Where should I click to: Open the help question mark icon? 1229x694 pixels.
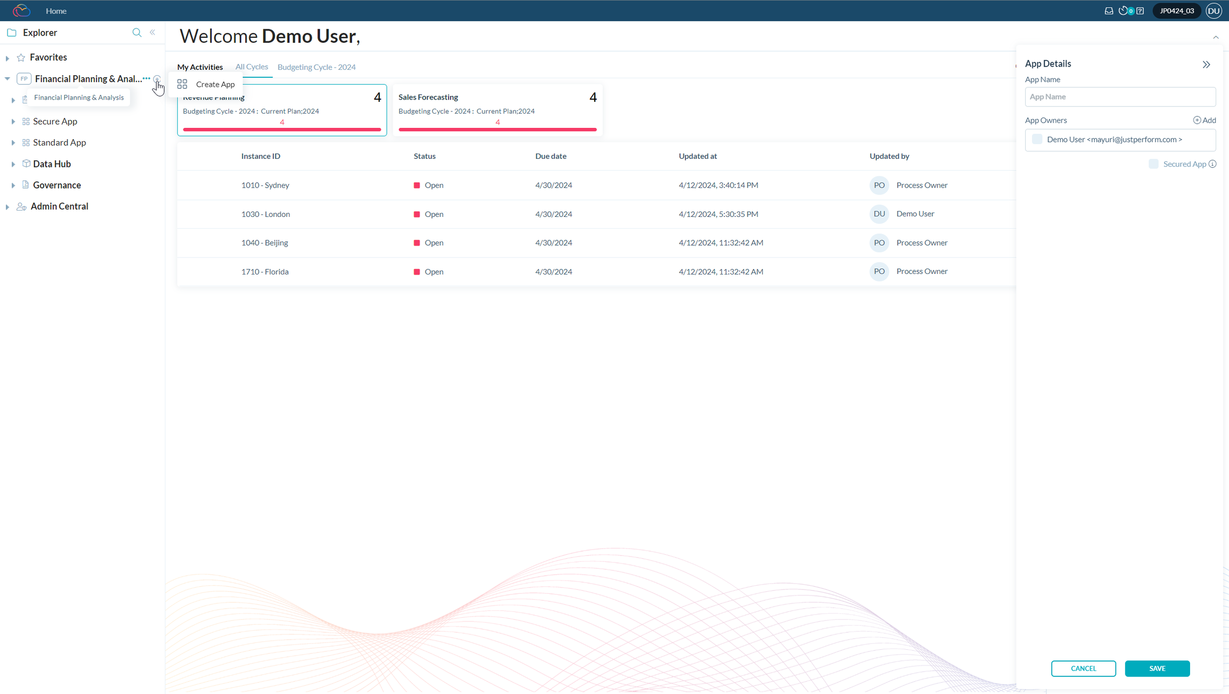[1140, 11]
